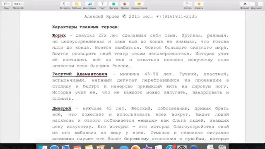265x149 pixels.
Task: Click the name 'Георгий Адамантович'
Action: pos(79,74)
